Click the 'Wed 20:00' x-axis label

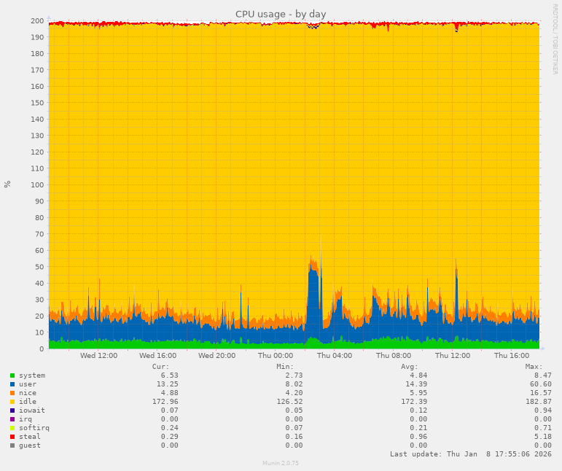tap(216, 356)
